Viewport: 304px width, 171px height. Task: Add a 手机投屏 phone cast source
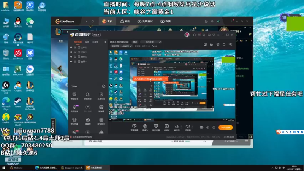pyautogui.click(x=156, y=128)
